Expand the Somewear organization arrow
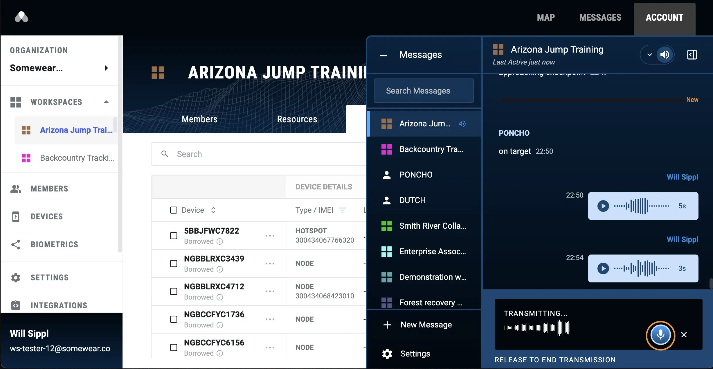The height and width of the screenshot is (369, 713). point(106,68)
